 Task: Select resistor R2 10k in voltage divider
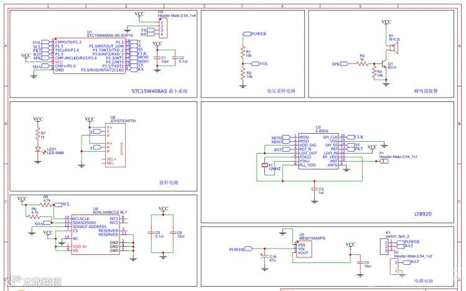pos(243,73)
